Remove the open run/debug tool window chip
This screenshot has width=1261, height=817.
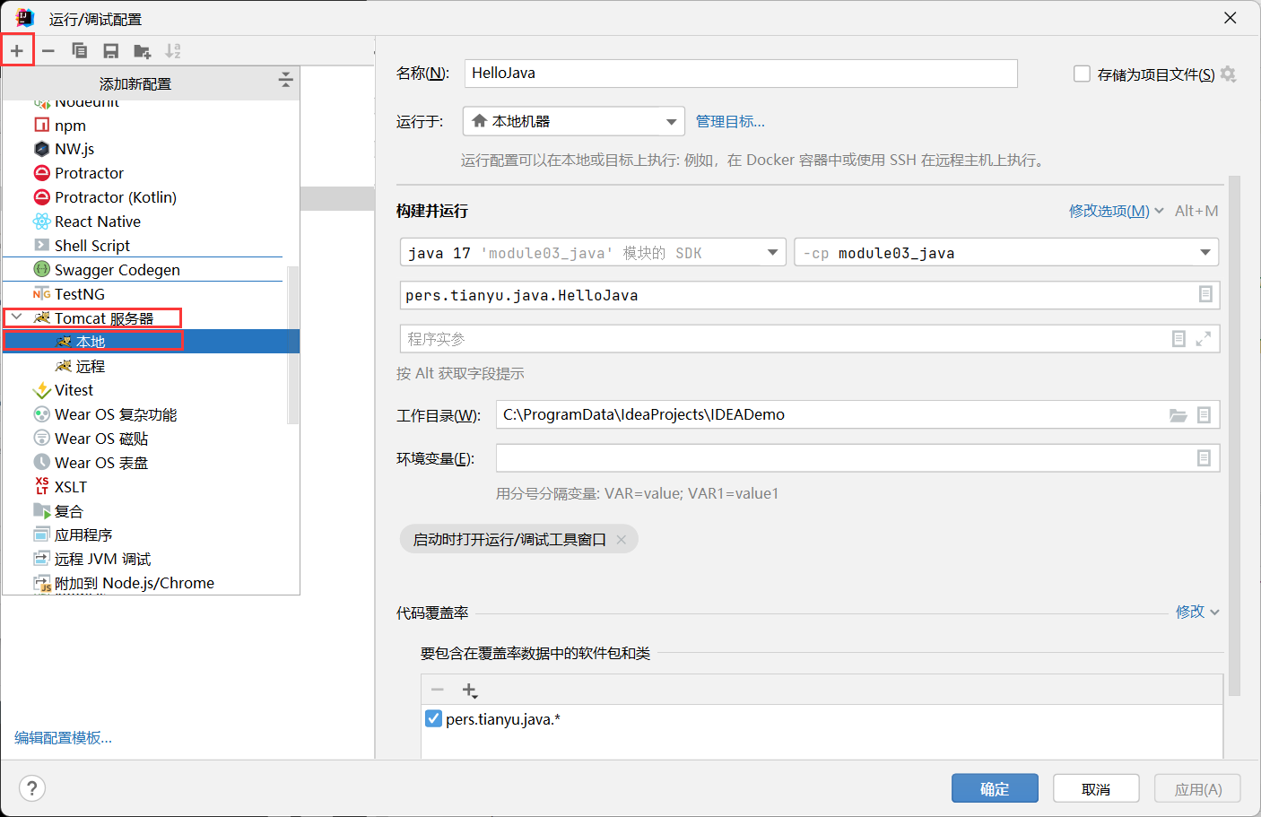tap(622, 540)
